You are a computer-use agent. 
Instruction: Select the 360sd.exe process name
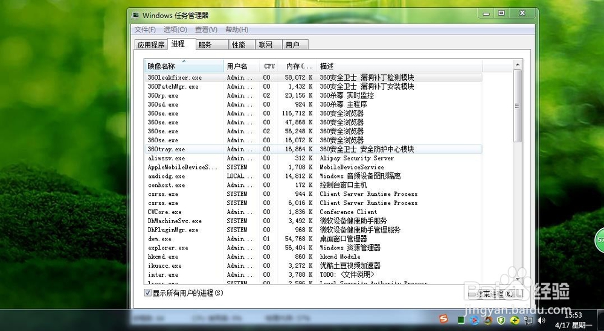click(x=163, y=104)
